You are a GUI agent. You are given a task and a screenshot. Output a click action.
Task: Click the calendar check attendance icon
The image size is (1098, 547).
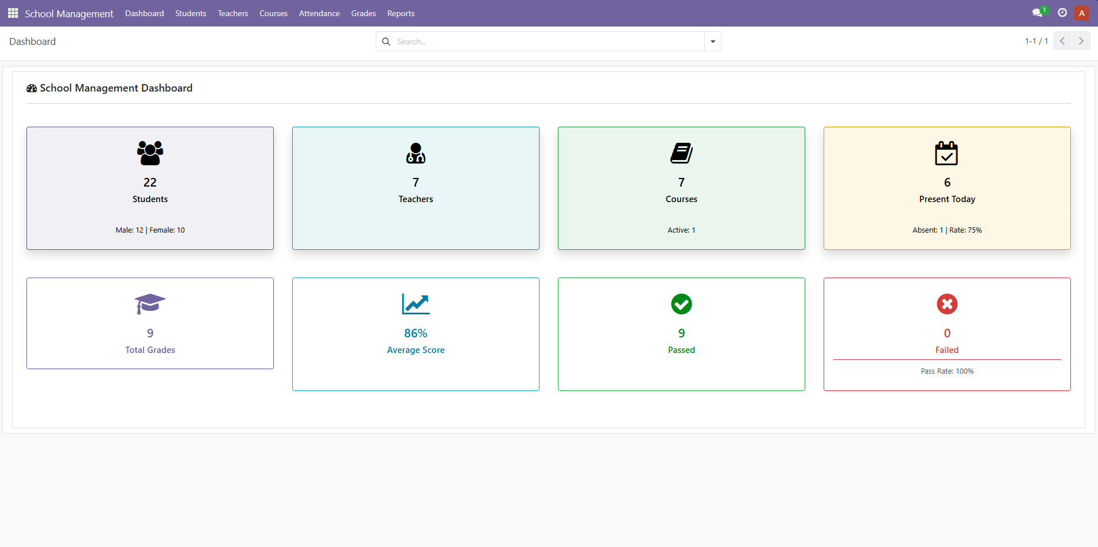coord(946,153)
